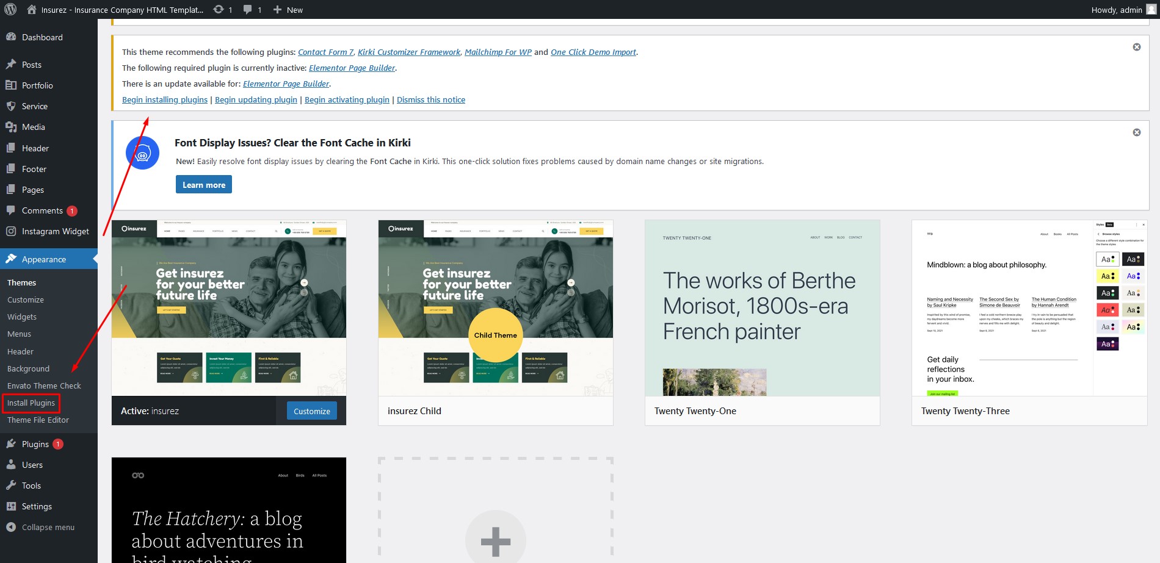Click the Settings sliders icon

[11, 506]
